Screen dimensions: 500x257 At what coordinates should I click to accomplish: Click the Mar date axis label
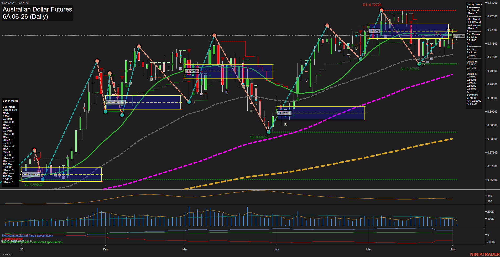(x=185, y=249)
